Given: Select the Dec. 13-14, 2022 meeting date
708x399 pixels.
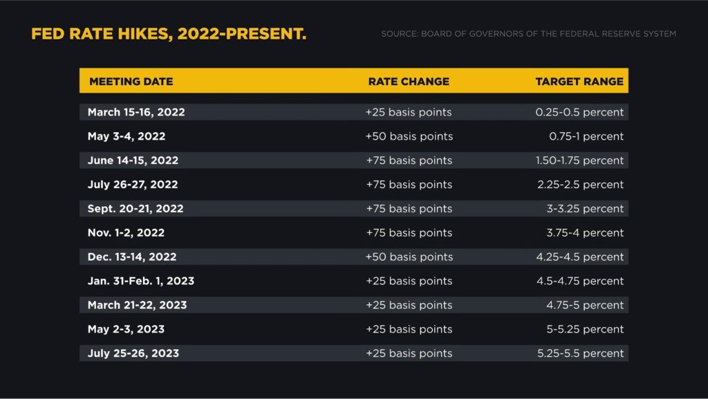Looking at the screenshot, I should (x=132, y=257).
